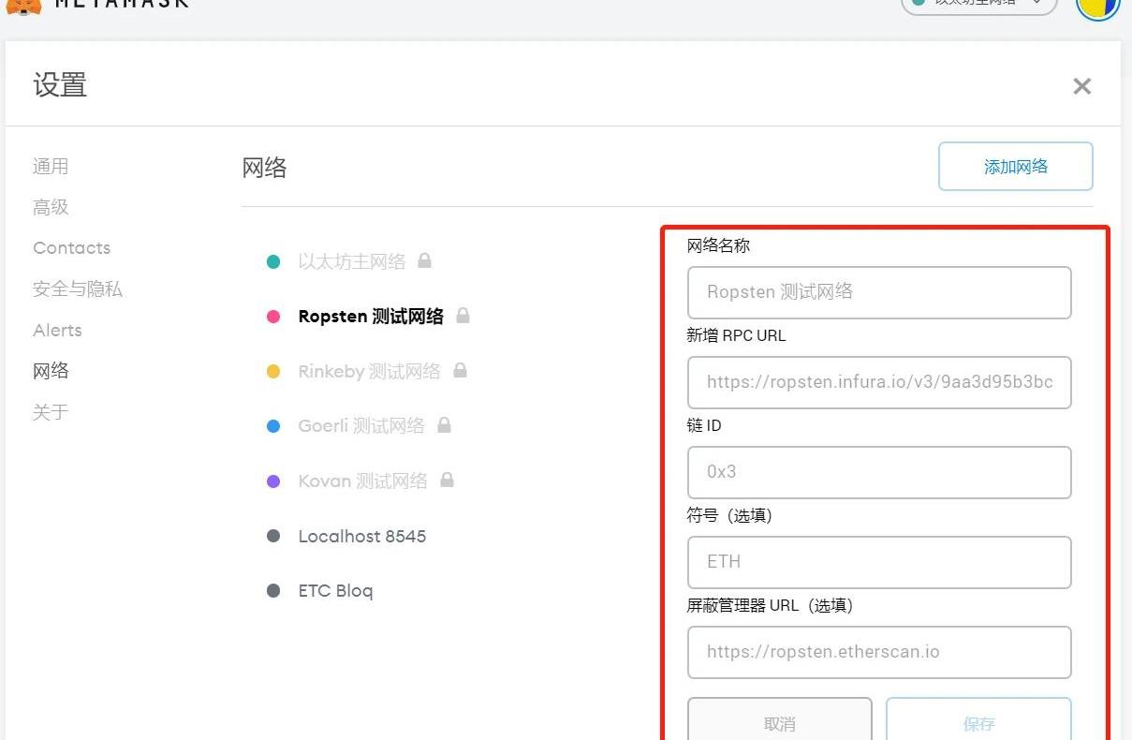Open the 网络 settings section

point(51,371)
